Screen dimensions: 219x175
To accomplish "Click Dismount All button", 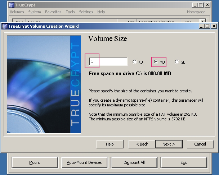I will 134,162.
